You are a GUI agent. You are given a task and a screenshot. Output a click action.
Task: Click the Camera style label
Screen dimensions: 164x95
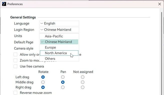point(24,48)
